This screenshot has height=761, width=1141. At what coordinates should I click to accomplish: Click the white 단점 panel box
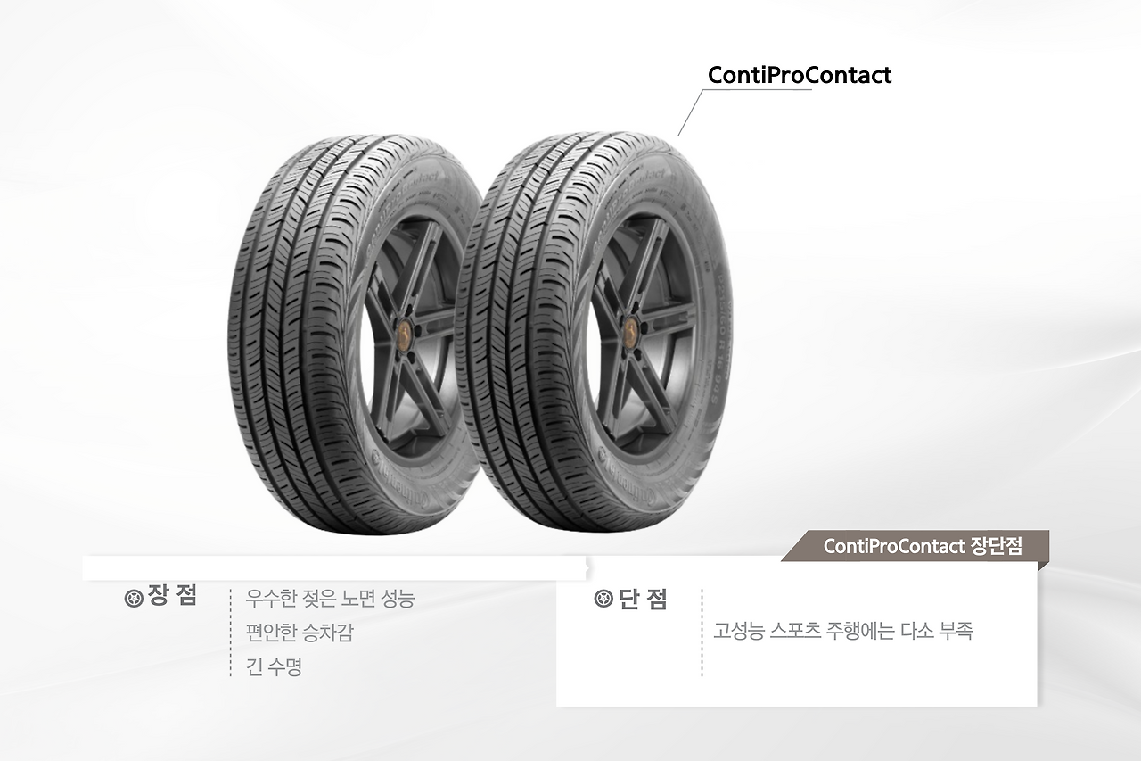pyautogui.click(x=797, y=631)
